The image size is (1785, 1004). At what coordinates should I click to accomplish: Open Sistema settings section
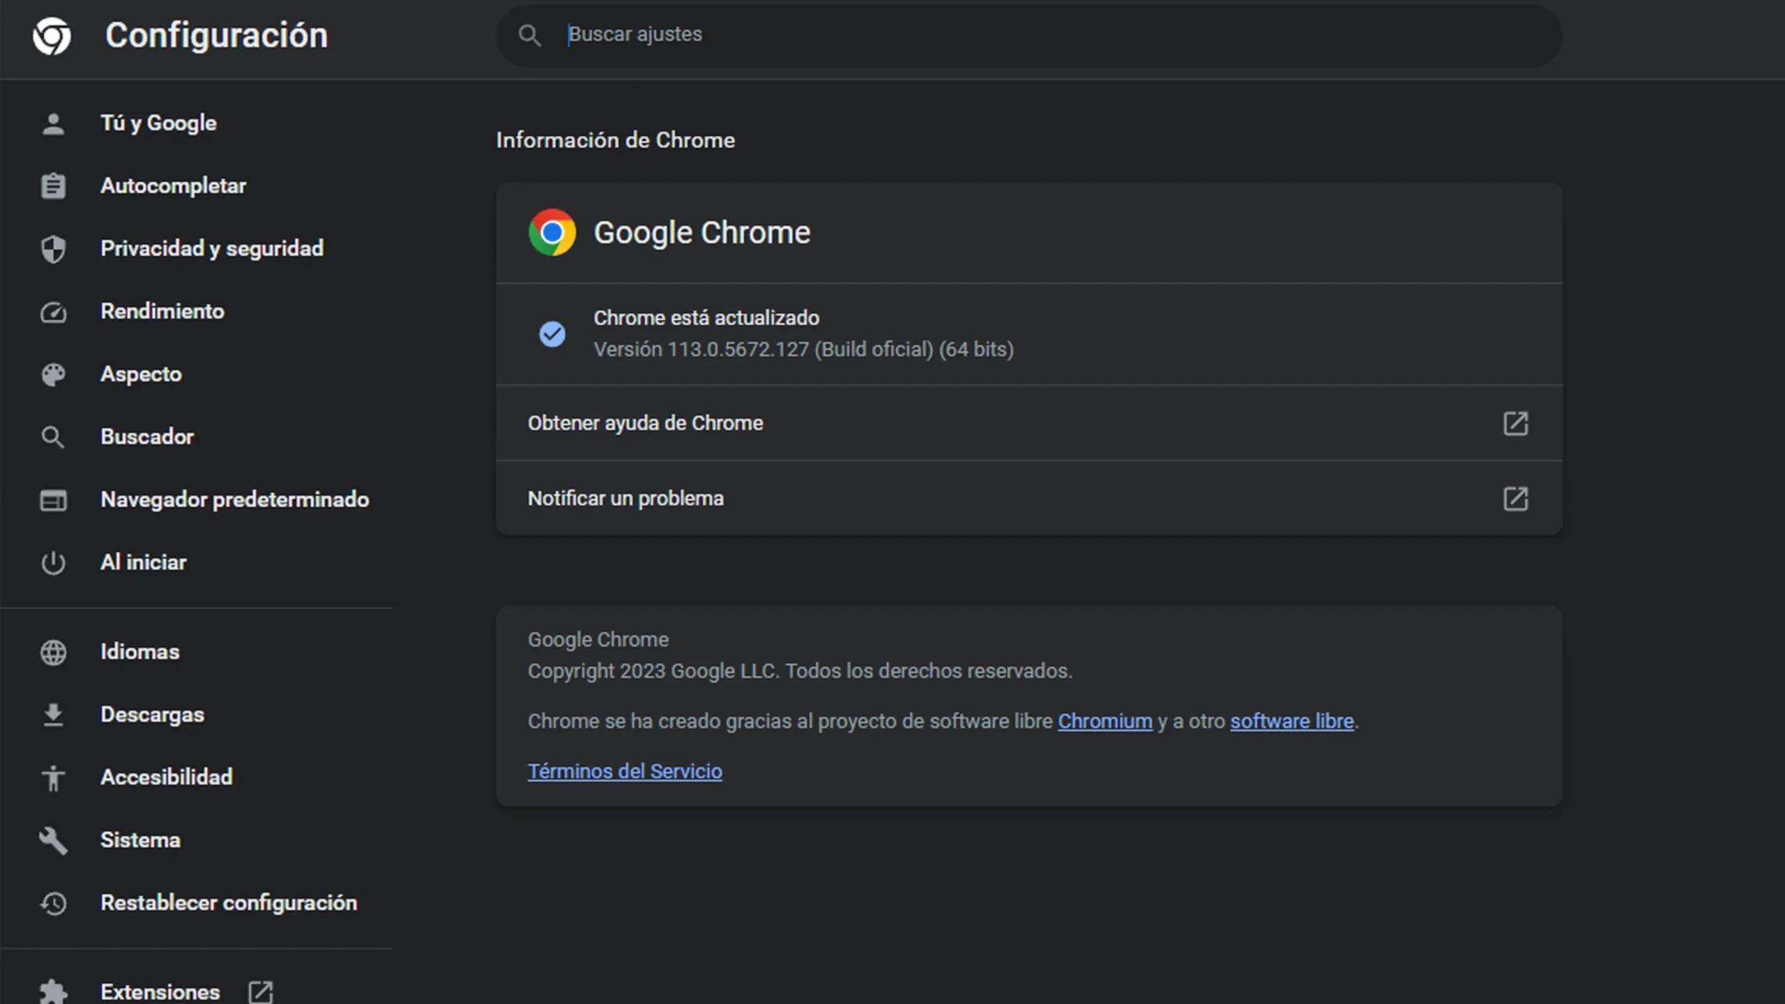(139, 839)
